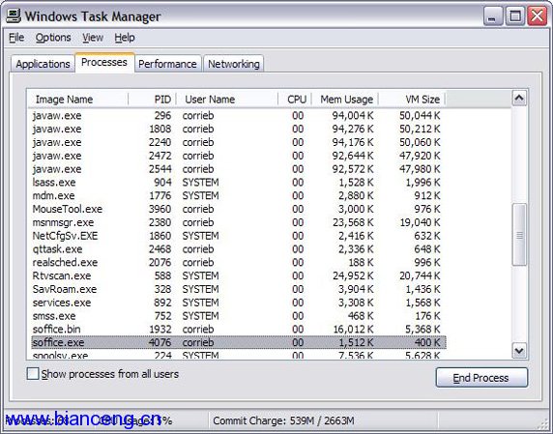Image resolution: width=553 pixels, height=434 pixels.
Task: Select the msnmsgr.exe process row
Action: pos(239,222)
